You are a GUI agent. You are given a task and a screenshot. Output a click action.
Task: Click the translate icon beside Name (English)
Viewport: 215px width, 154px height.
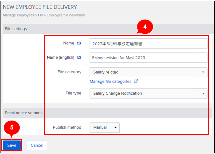pyautogui.click(x=79, y=57)
